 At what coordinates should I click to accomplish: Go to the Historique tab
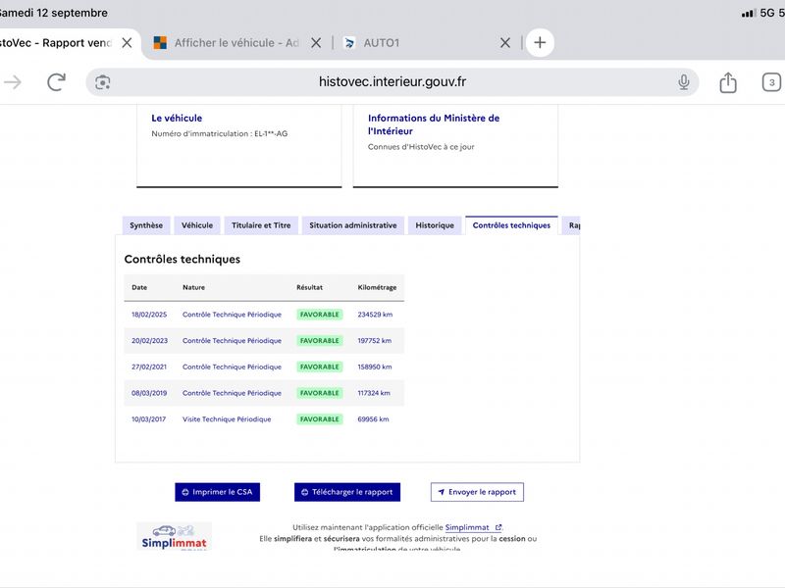(435, 225)
